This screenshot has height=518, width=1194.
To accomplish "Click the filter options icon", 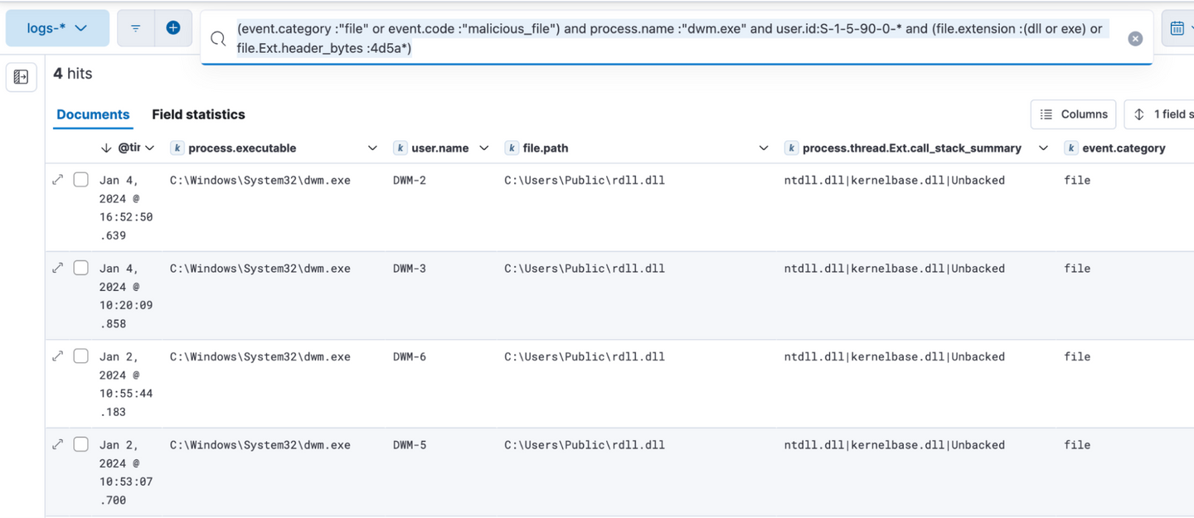I will point(135,28).
